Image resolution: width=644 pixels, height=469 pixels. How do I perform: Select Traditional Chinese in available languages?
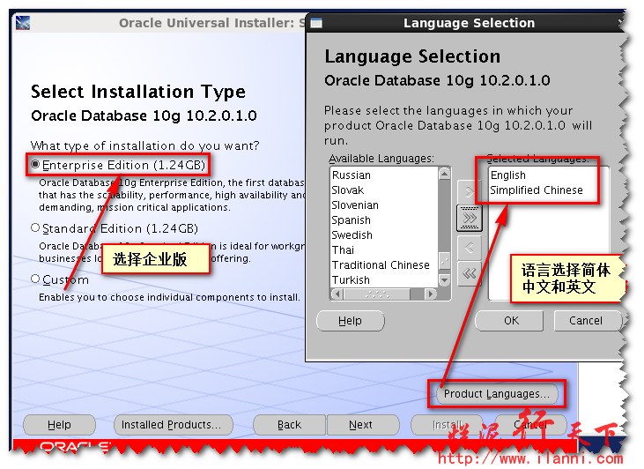click(x=381, y=265)
